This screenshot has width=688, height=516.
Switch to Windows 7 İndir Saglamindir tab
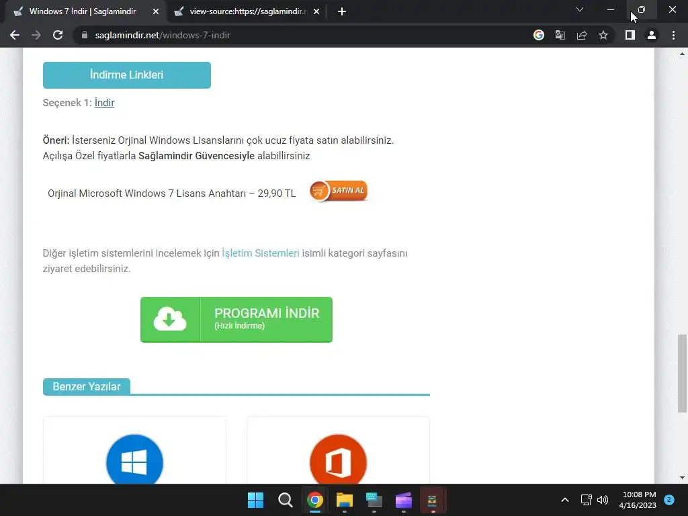coord(83,11)
